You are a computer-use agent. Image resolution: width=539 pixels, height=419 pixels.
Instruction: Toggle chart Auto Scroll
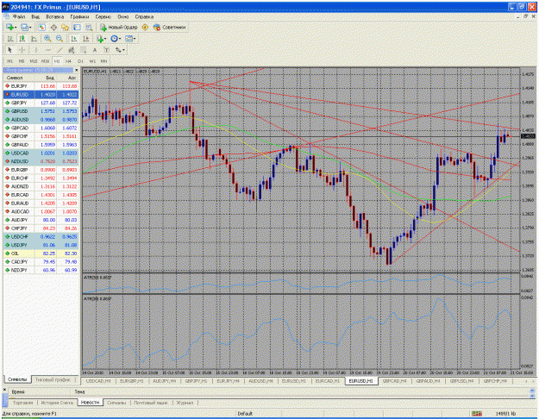73,39
